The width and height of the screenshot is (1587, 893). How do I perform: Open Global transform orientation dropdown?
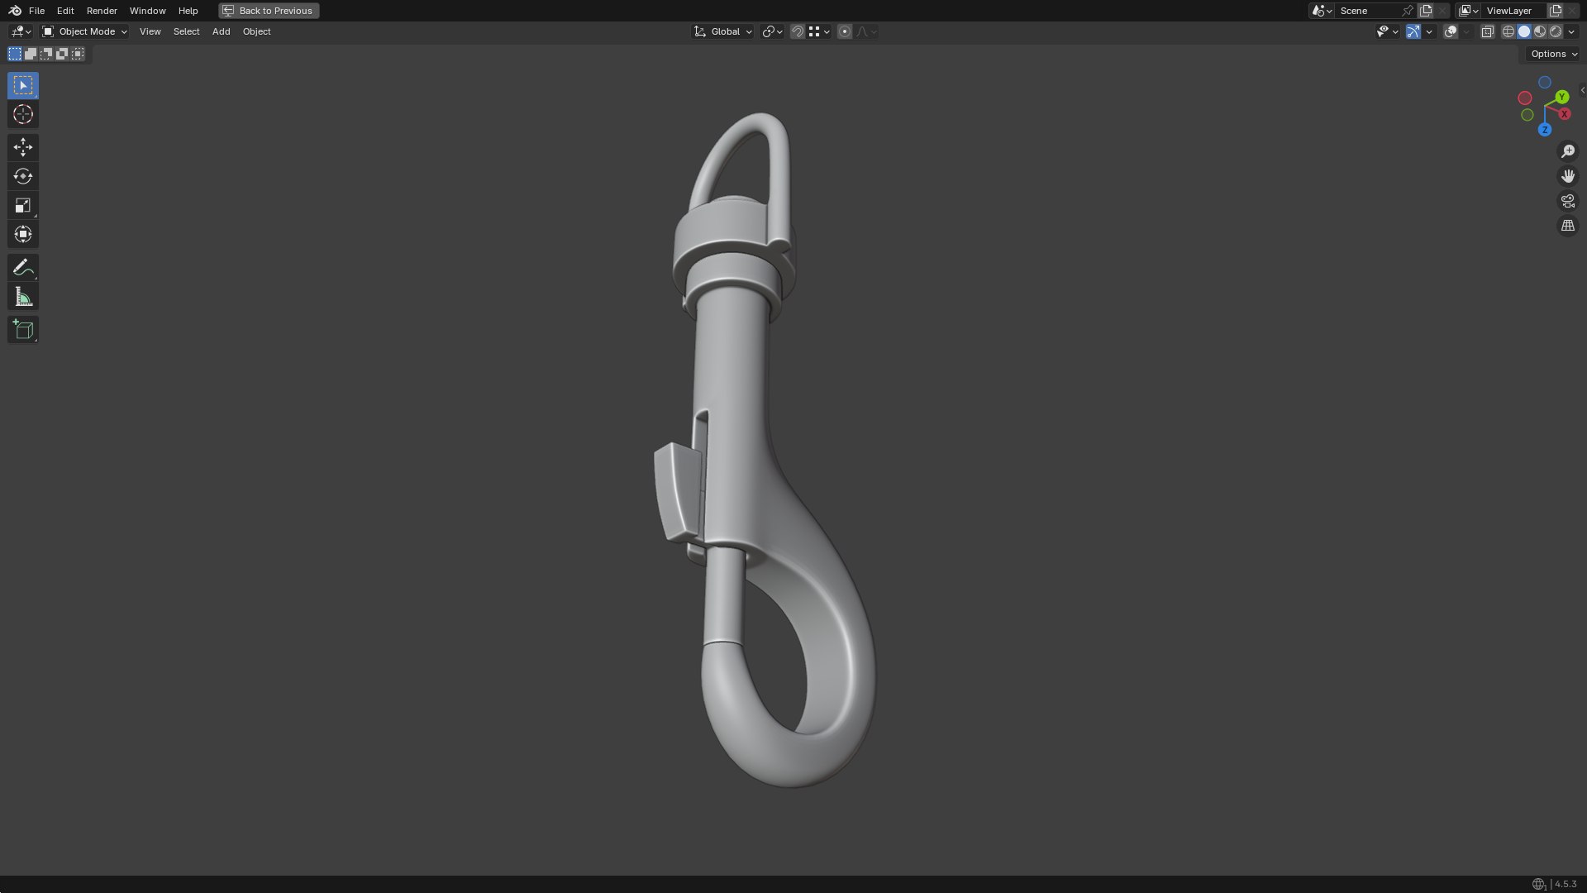722,31
